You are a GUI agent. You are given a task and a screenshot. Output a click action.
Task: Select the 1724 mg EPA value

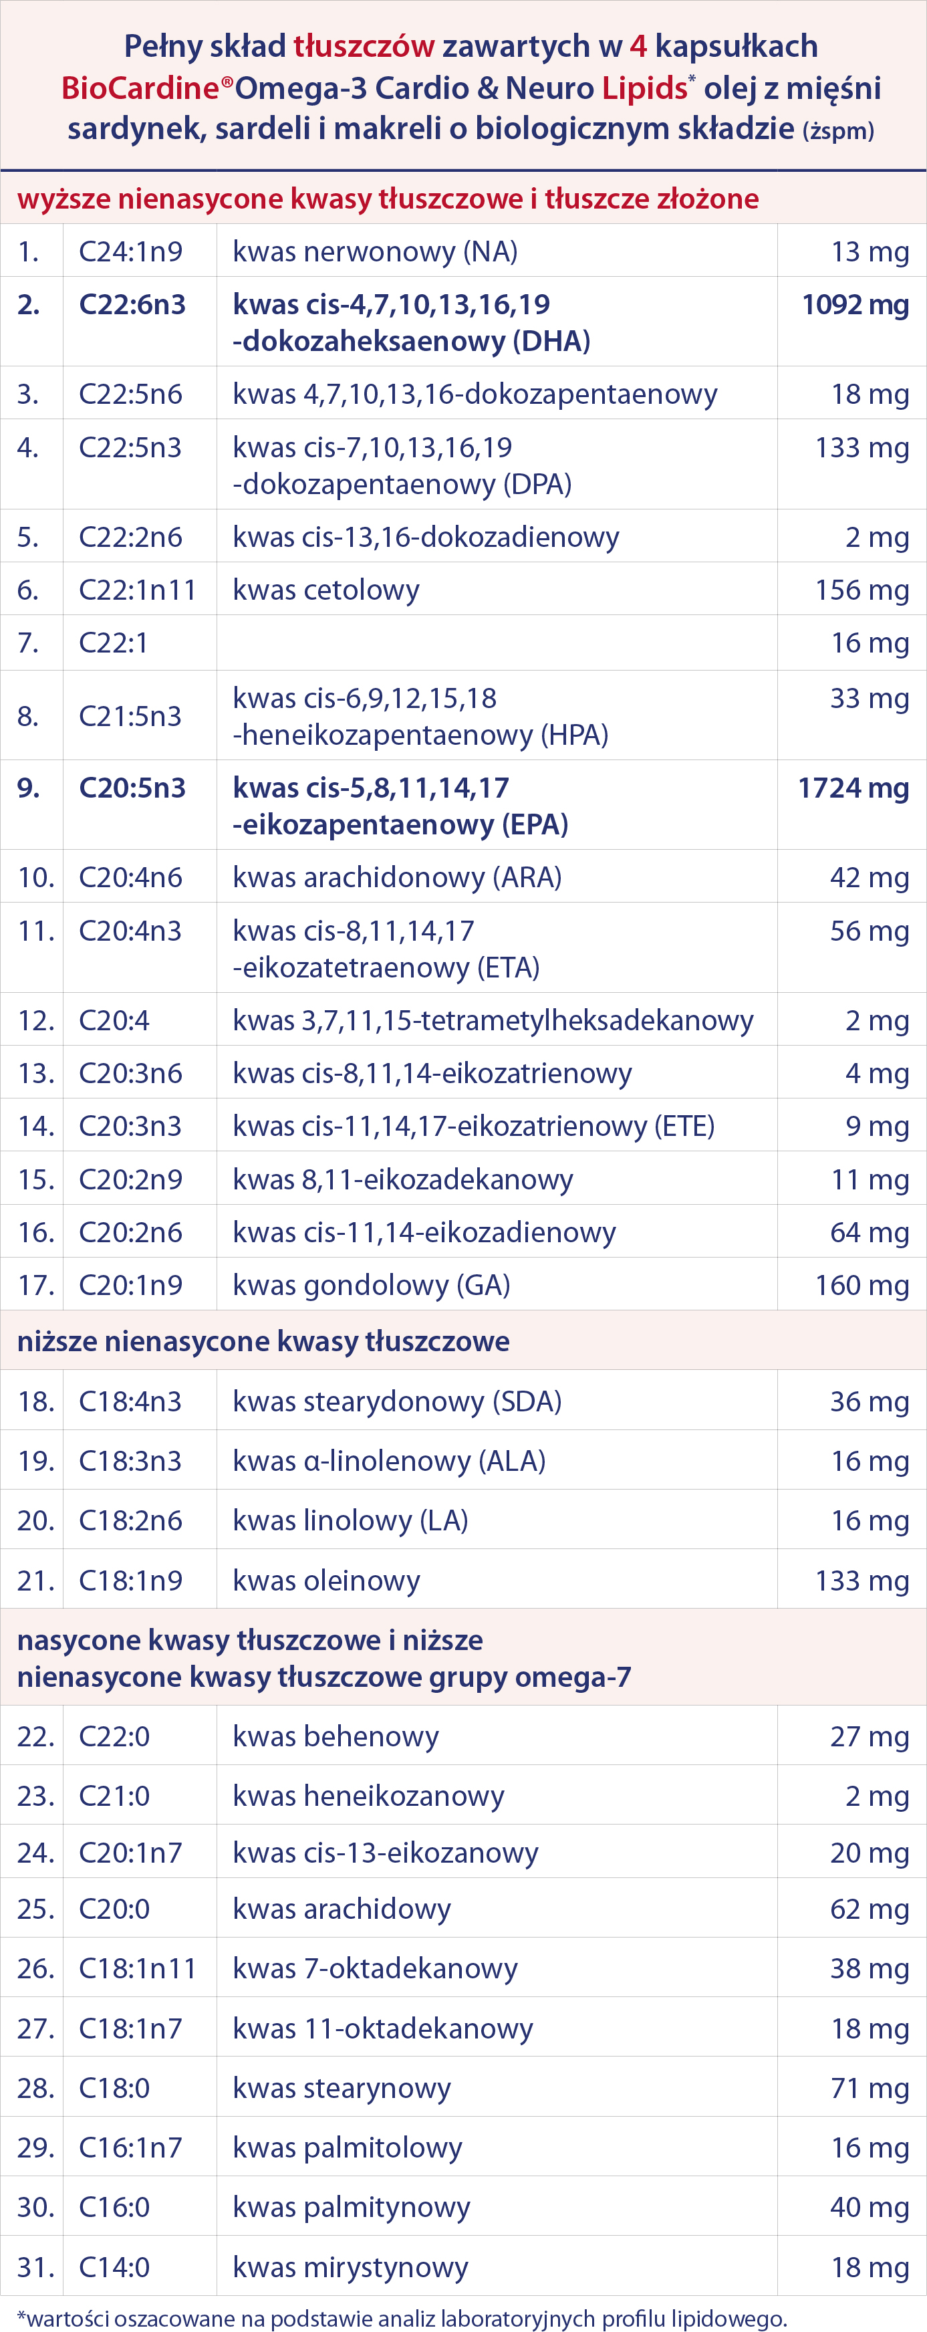[853, 788]
